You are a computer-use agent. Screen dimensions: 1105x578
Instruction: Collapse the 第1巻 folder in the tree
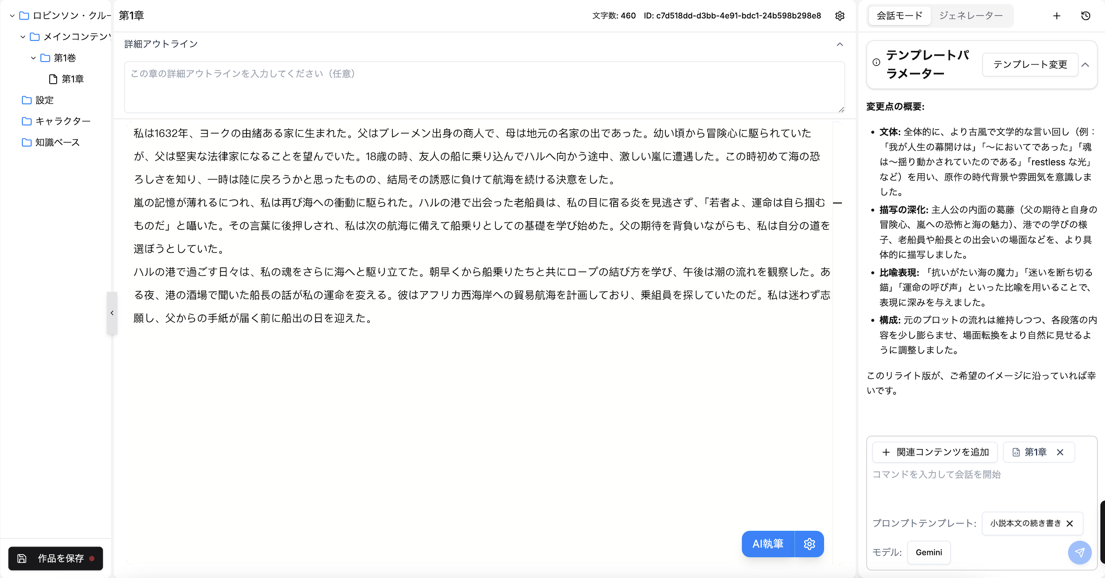tap(33, 57)
